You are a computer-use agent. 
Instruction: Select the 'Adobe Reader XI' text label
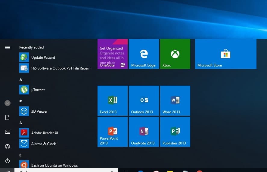click(x=45, y=133)
